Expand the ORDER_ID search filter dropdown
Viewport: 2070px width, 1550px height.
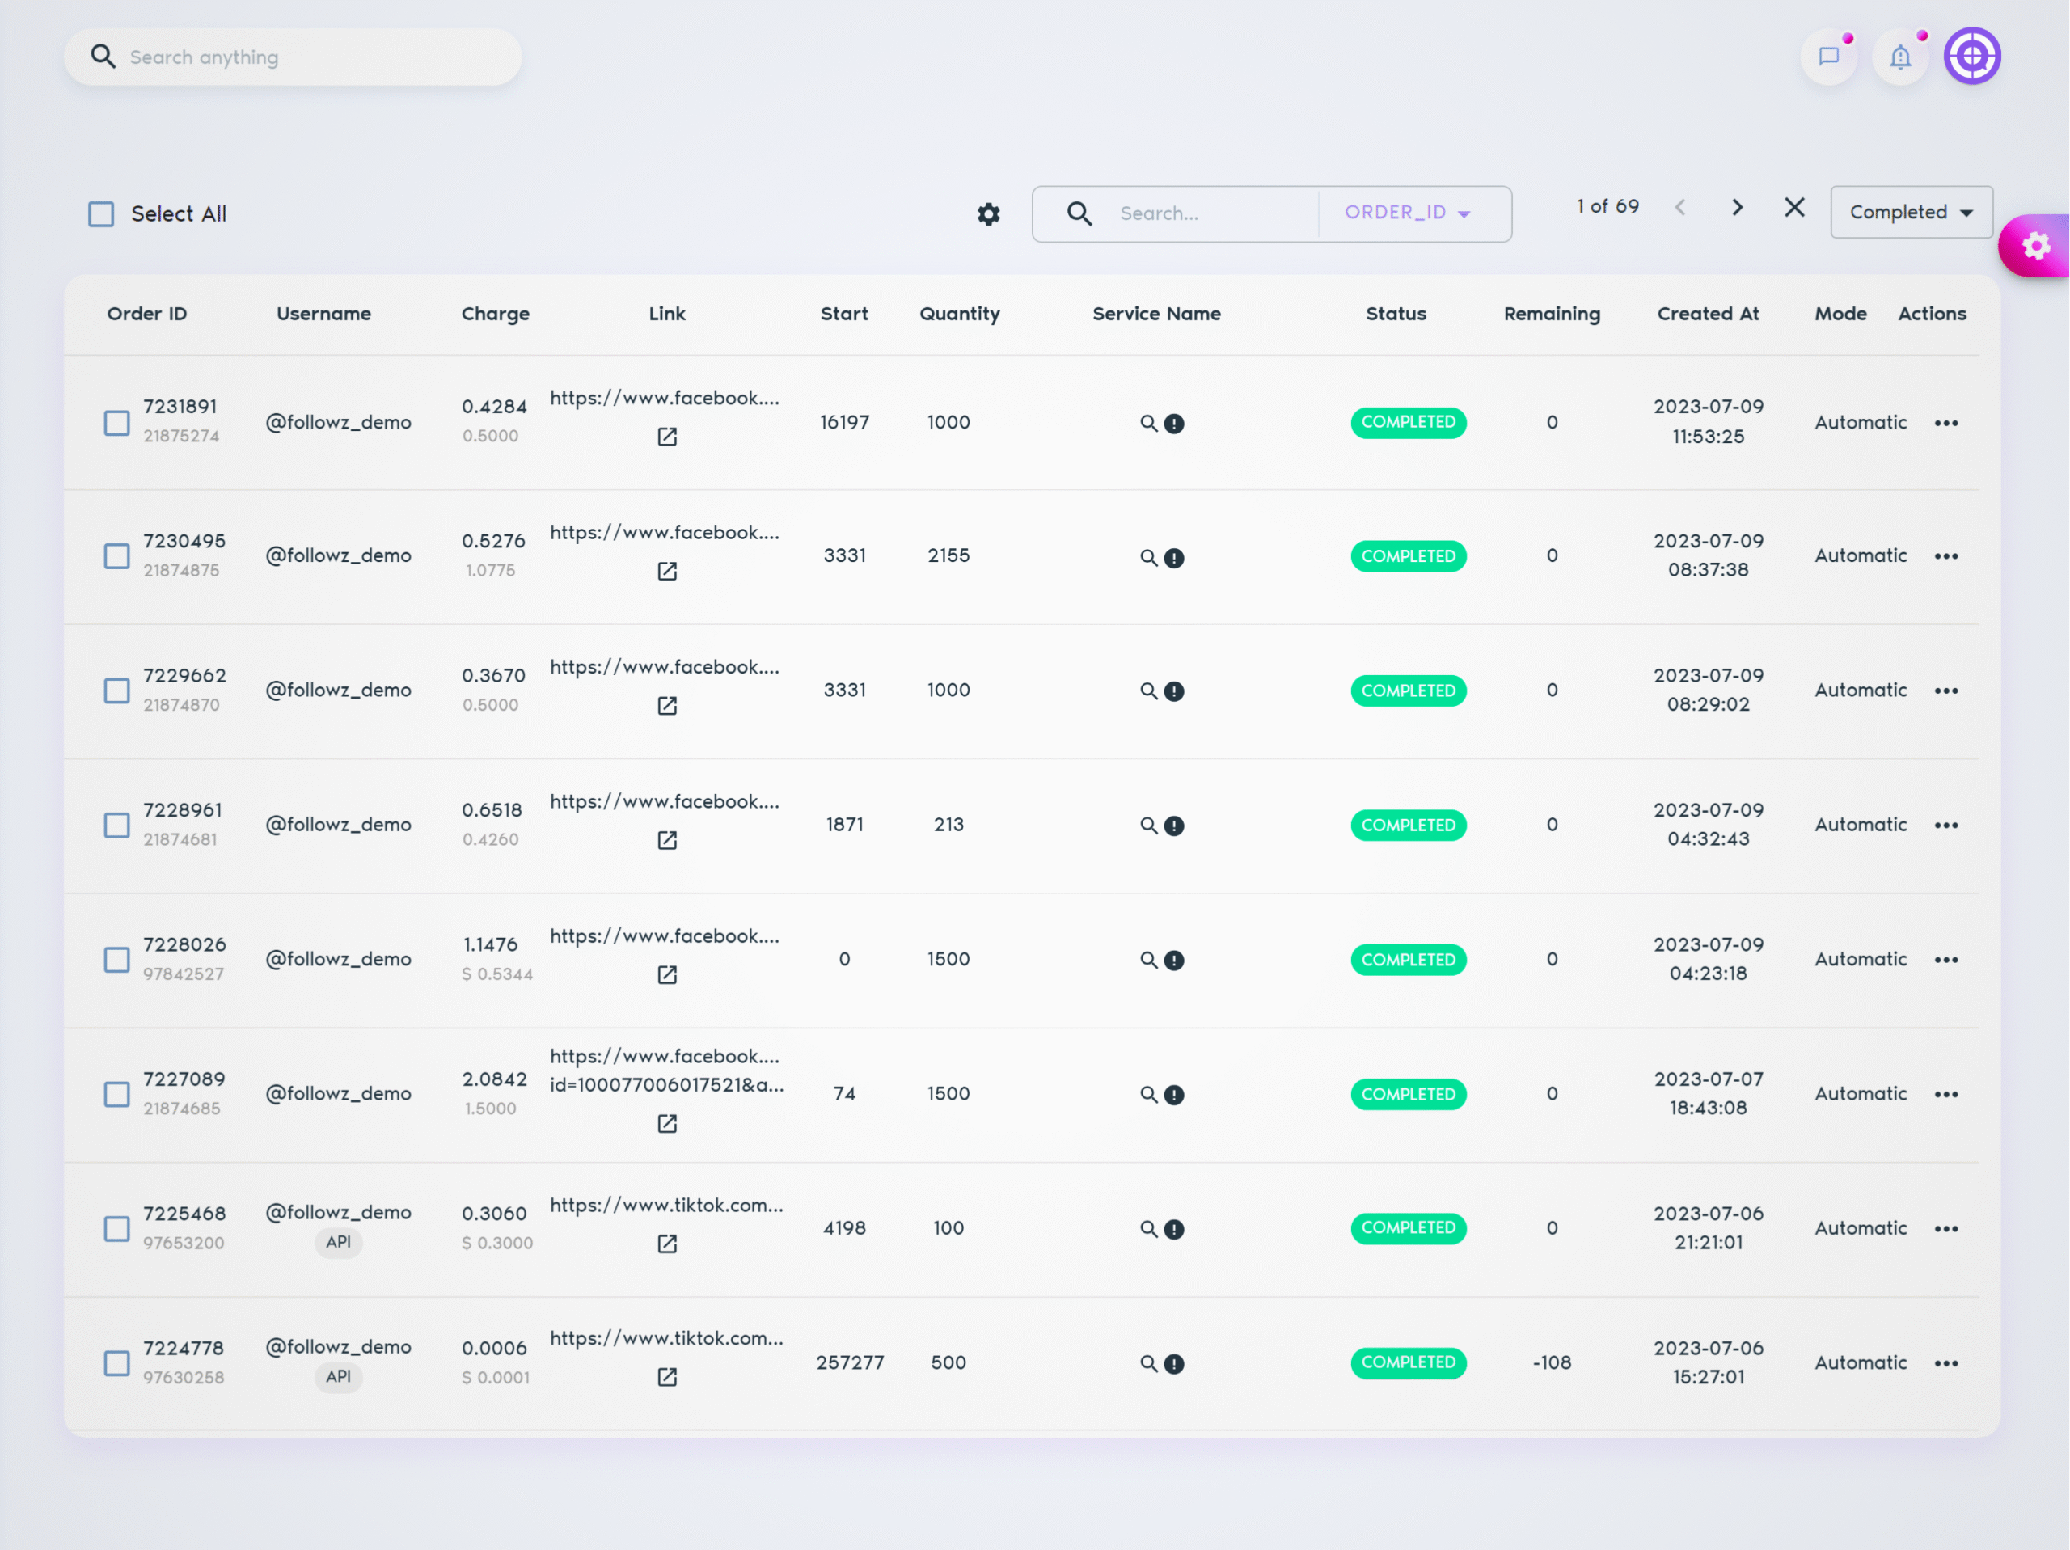pyautogui.click(x=1406, y=213)
